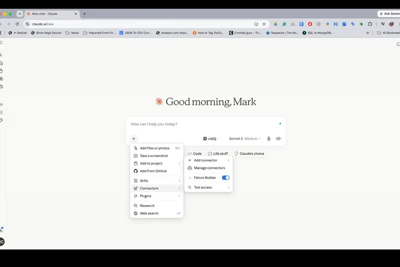This screenshot has width=400, height=267.
Task: Start voice mode with the waveform icon
Action: click(278, 138)
